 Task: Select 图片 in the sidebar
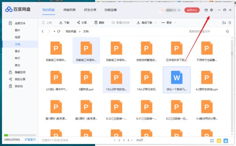pyautogui.click(x=20, y=30)
